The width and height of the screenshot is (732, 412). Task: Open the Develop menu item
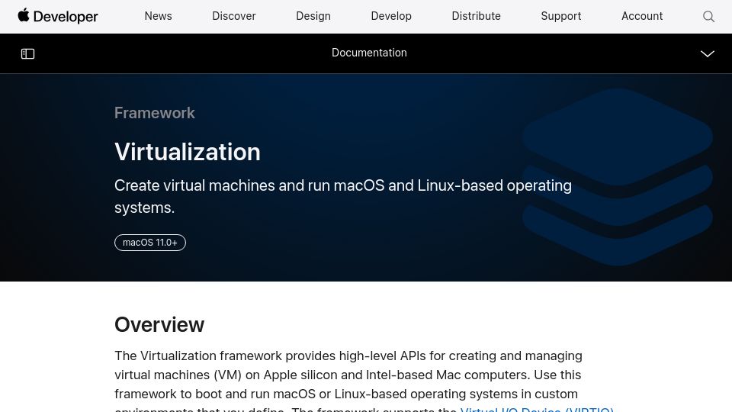click(x=391, y=16)
